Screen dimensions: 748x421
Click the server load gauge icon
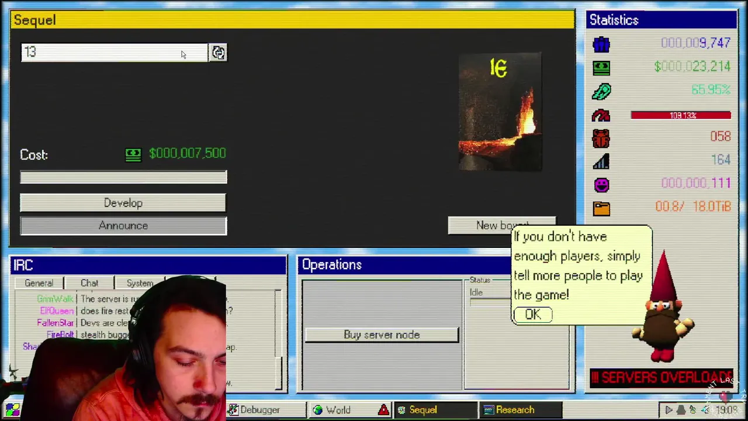(601, 115)
